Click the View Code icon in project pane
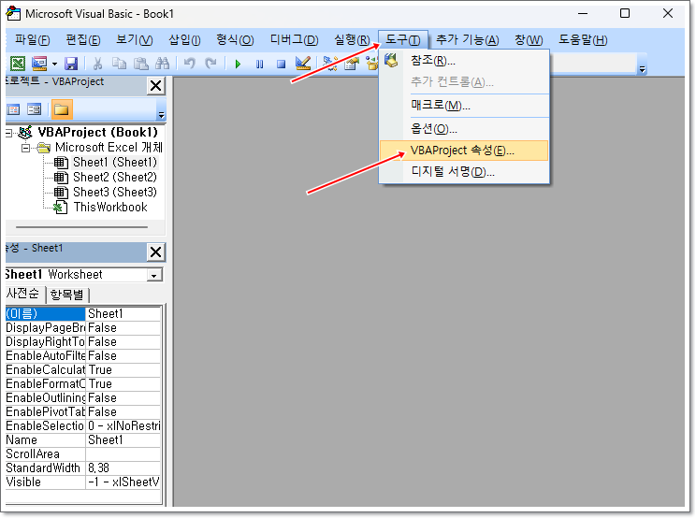696x518 pixels. [x=14, y=109]
